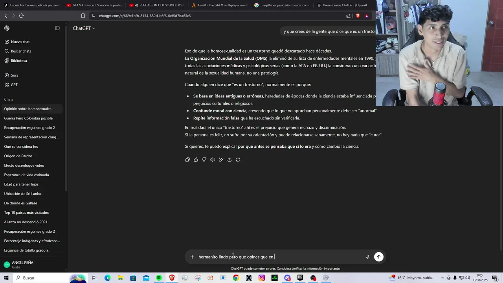Open Spotify from the taskbar
This screenshot has width=503, height=283.
tap(159, 278)
